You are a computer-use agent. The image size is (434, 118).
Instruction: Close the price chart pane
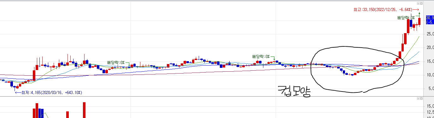pyautogui.click(x=421, y=3)
